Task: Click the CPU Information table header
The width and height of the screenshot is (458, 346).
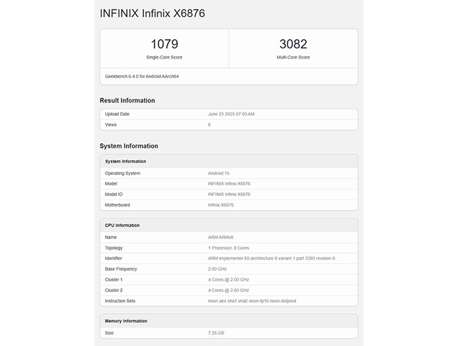Action: tap(123, 225)
